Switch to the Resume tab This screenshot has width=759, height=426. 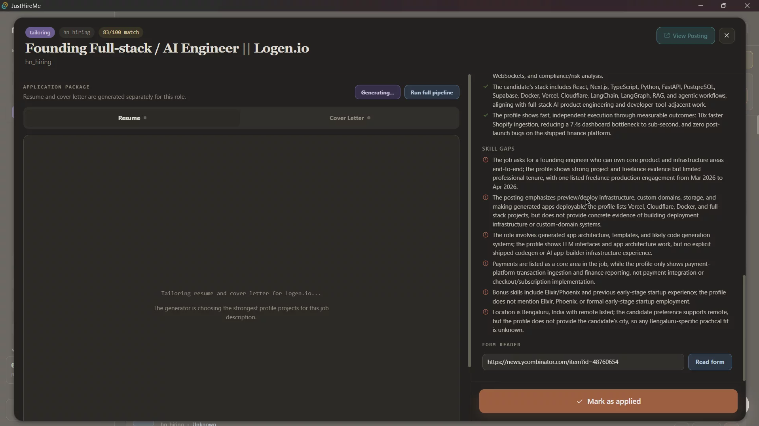pos(132,118)
